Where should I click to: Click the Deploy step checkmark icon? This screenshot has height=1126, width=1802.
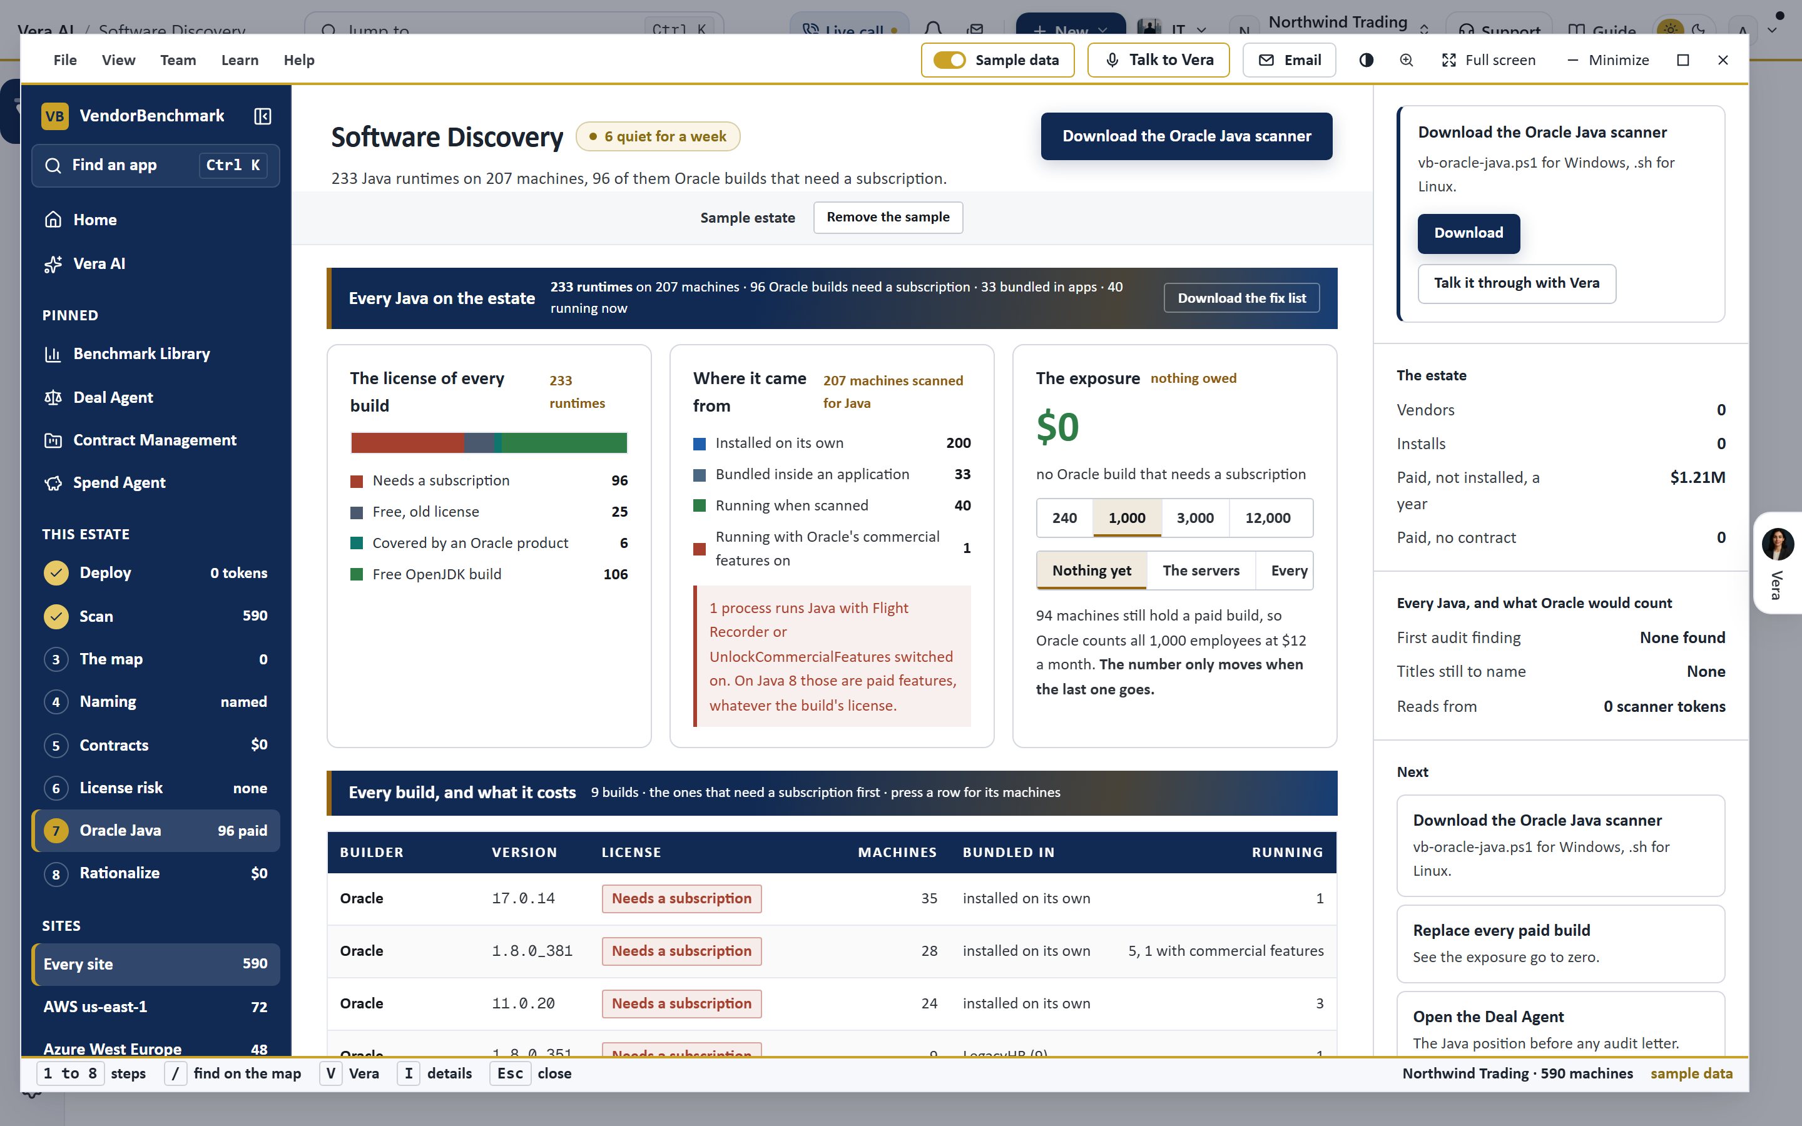[x=56, y=572]
